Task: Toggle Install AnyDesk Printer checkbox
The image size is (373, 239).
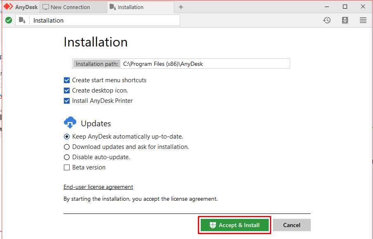Action: click(x=67, y=101)
